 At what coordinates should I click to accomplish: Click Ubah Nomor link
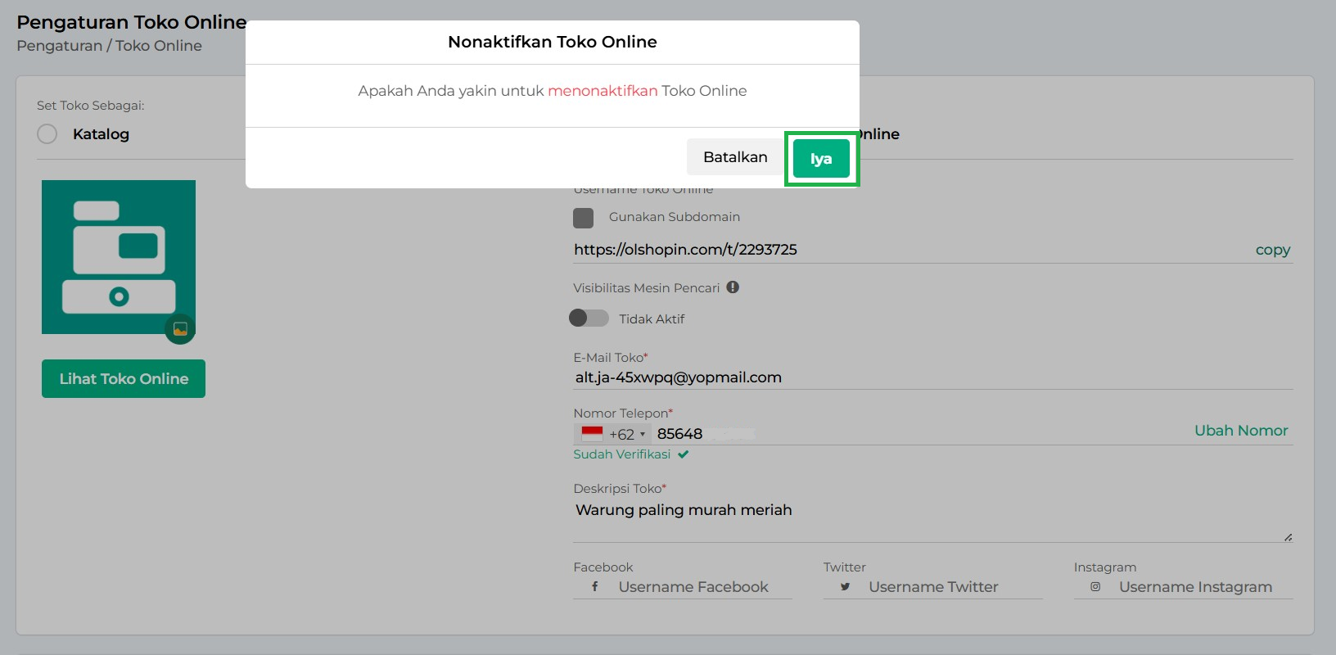[1240, 431]
